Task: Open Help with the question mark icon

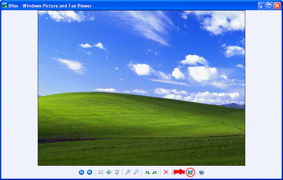Action: (x=201, y=172)
